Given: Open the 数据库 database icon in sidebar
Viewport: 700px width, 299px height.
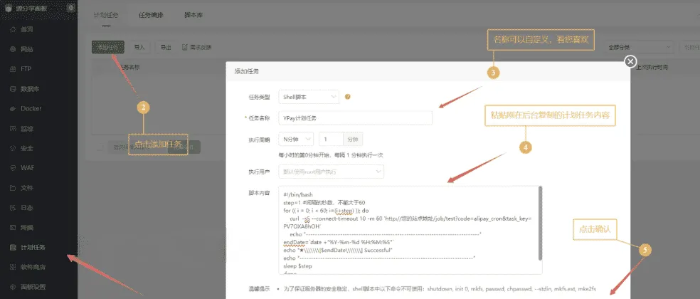Looking at the screenshot, I should pyautogui.click(x=13, y=89).
